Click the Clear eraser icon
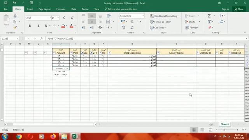 pos(210,28)
